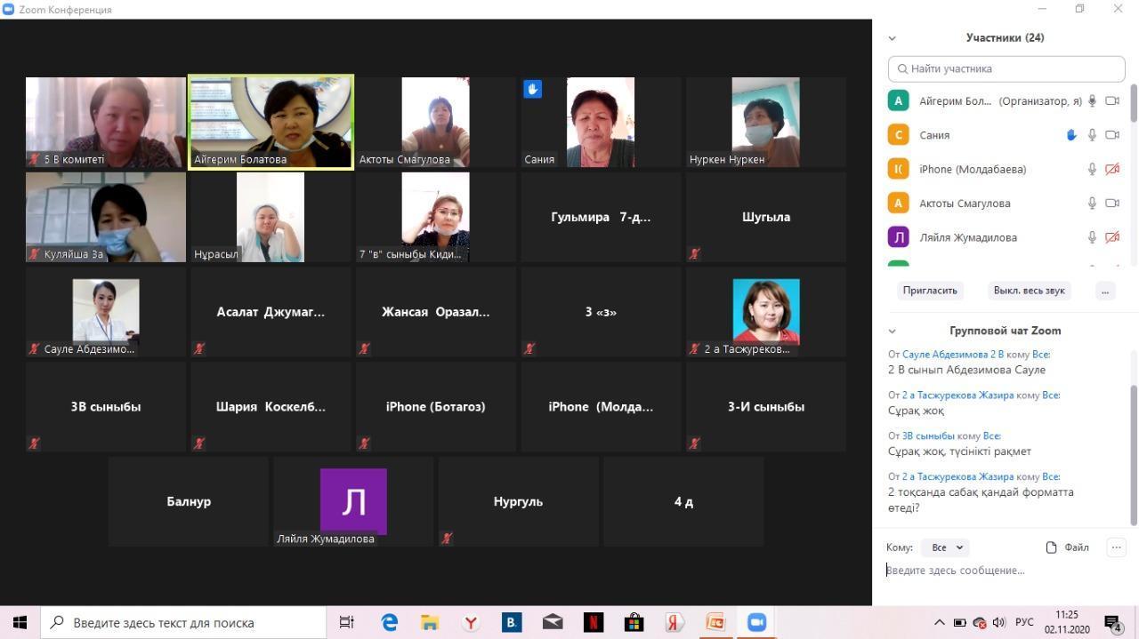The height and width of the screenshot is (639, 1139).
Task: Click the group chat scrollbar
Action: [x=1134, y=453]
